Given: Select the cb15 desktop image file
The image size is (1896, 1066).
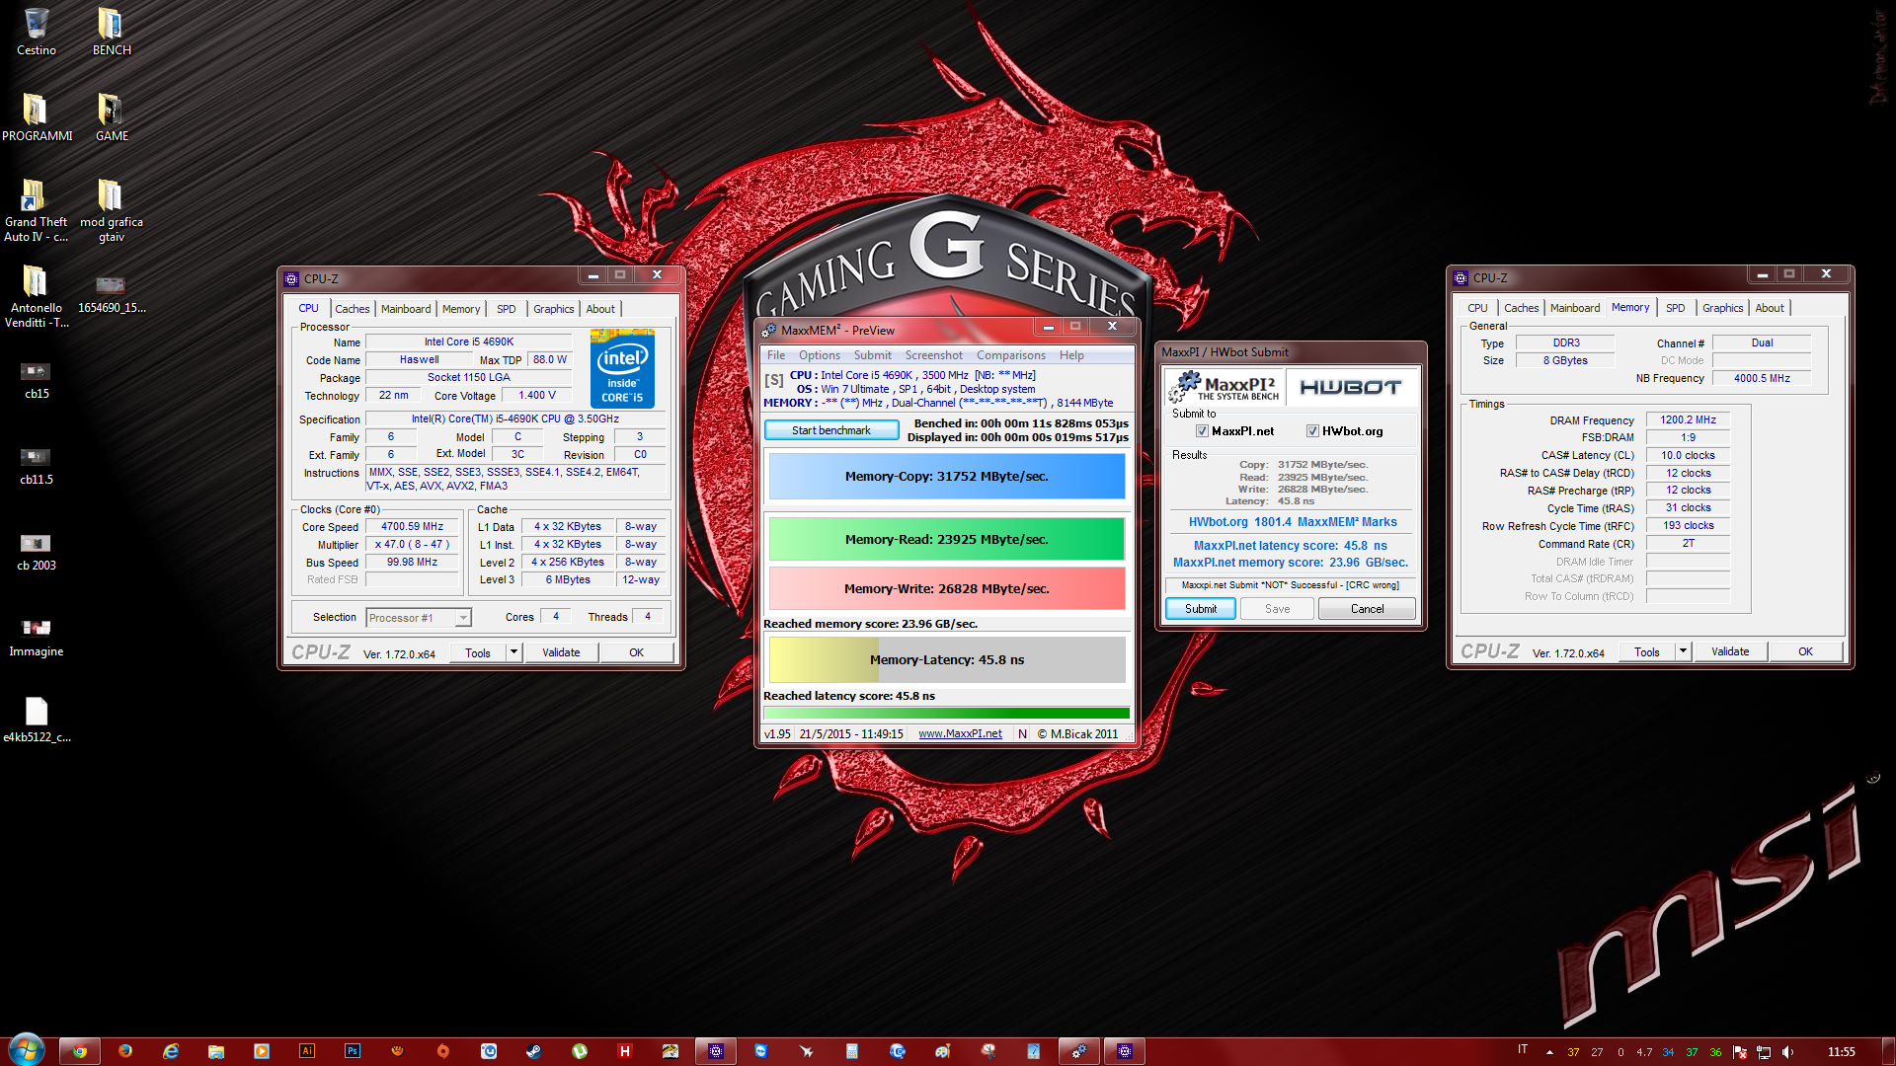Looking at the screenshot, I should click(x=37, y=380).
